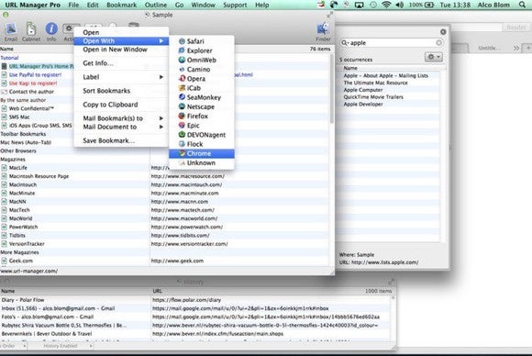Image resolution: width=532 pixels, height=356 pixels.
Task: Click the blue Info toolbar icon
Action: [x=51, y=28]
